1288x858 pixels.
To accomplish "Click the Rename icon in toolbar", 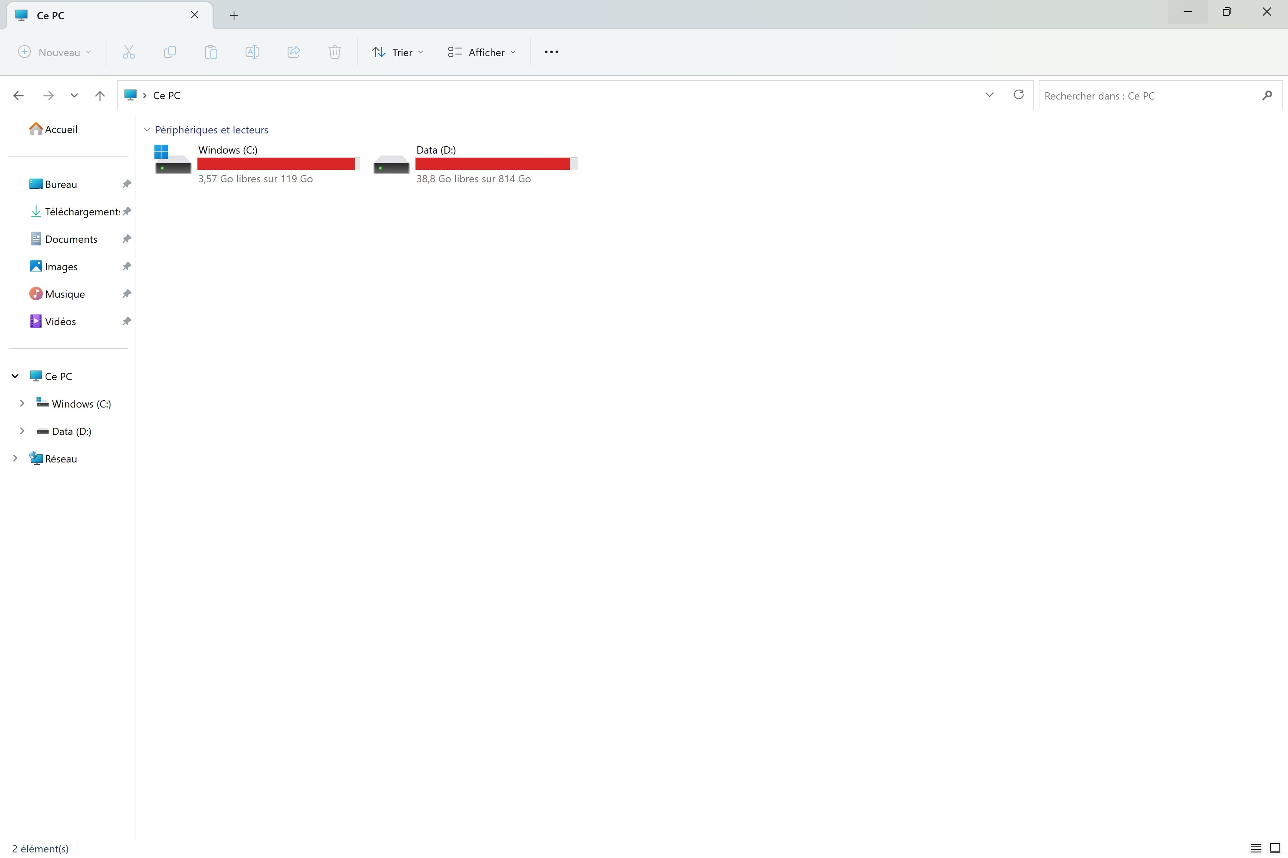I will [x=252, y=52].
